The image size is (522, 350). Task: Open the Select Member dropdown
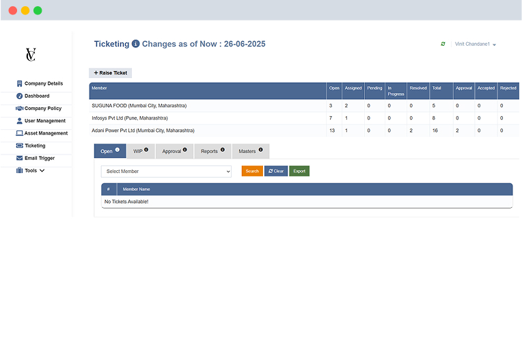pyautogui.click(x=166, y=171)
